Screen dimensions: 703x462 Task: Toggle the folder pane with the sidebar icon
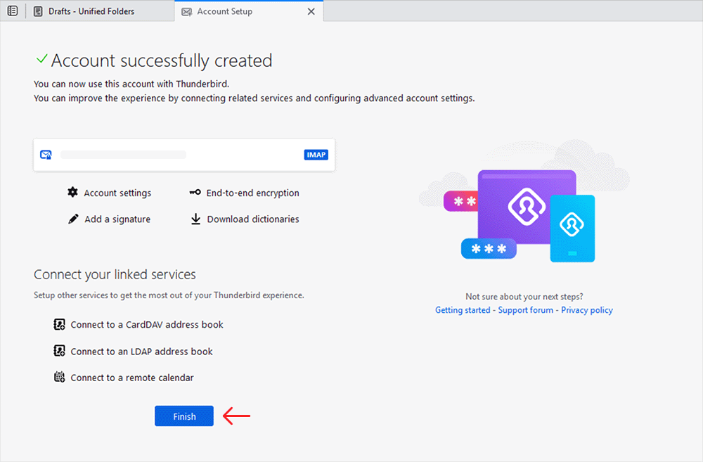pyautogui.click(x=12, y=11)
